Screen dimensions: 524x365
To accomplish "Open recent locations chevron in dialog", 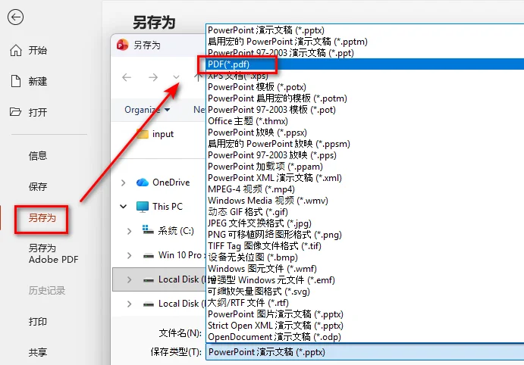I will click(176, 77).
